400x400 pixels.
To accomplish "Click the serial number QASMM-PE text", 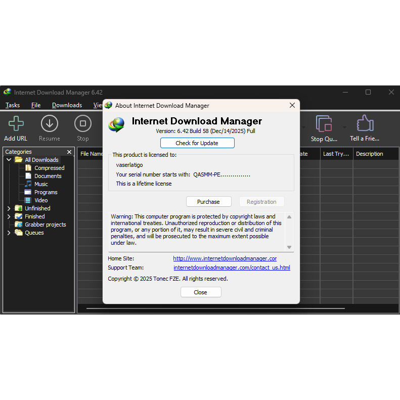I will [221, 174].
